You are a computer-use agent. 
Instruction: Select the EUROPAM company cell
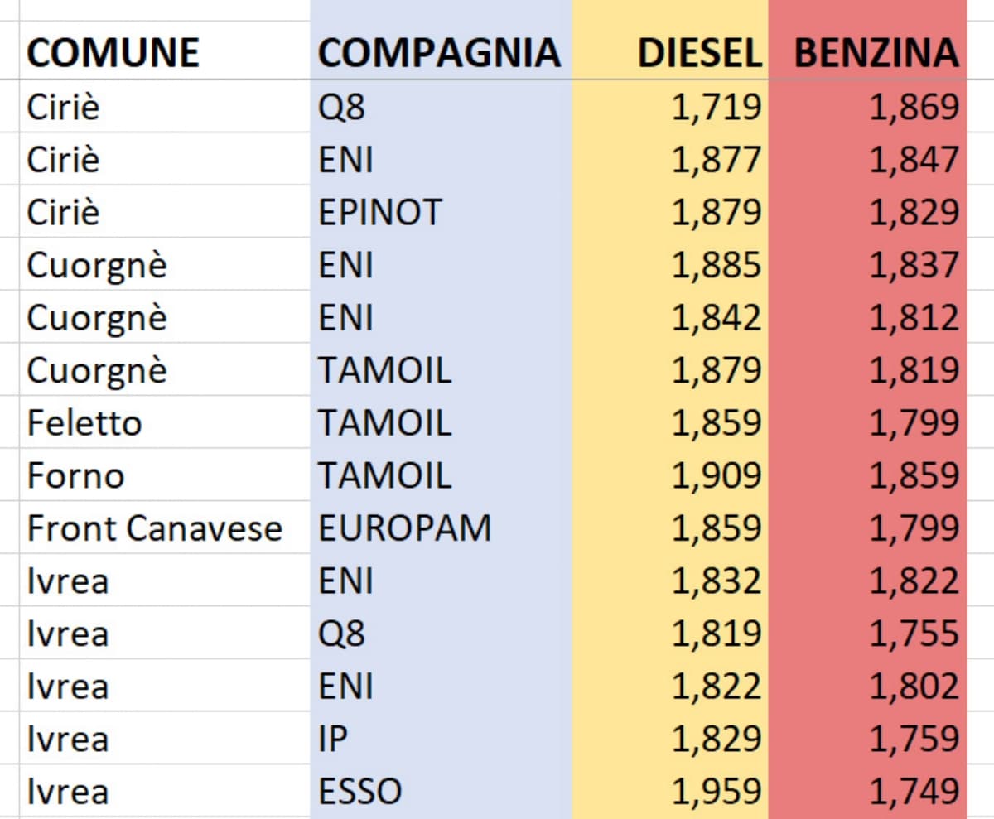405,528
